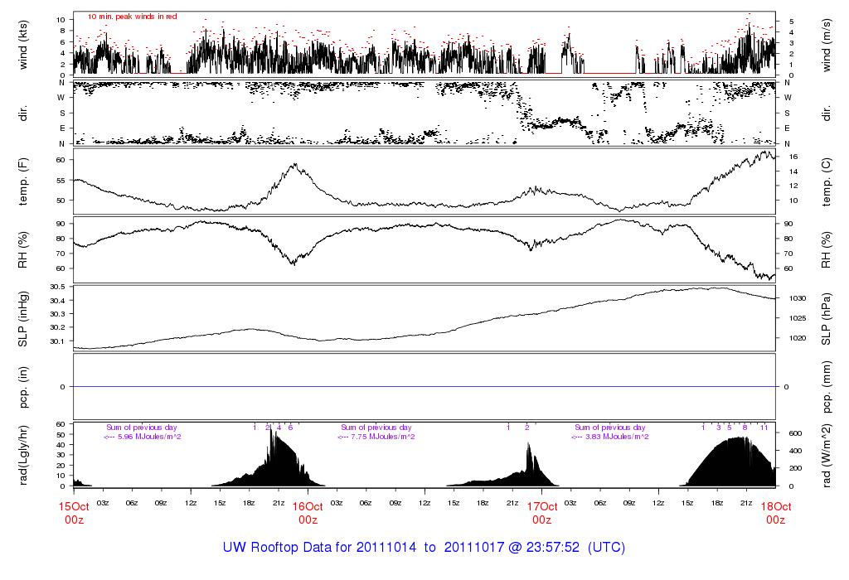Viewport: 849px width, 580px height.
Task: Select the 5.96 MJoules/m^2 daily sum annotation
Action: click(x=143, y=437)
